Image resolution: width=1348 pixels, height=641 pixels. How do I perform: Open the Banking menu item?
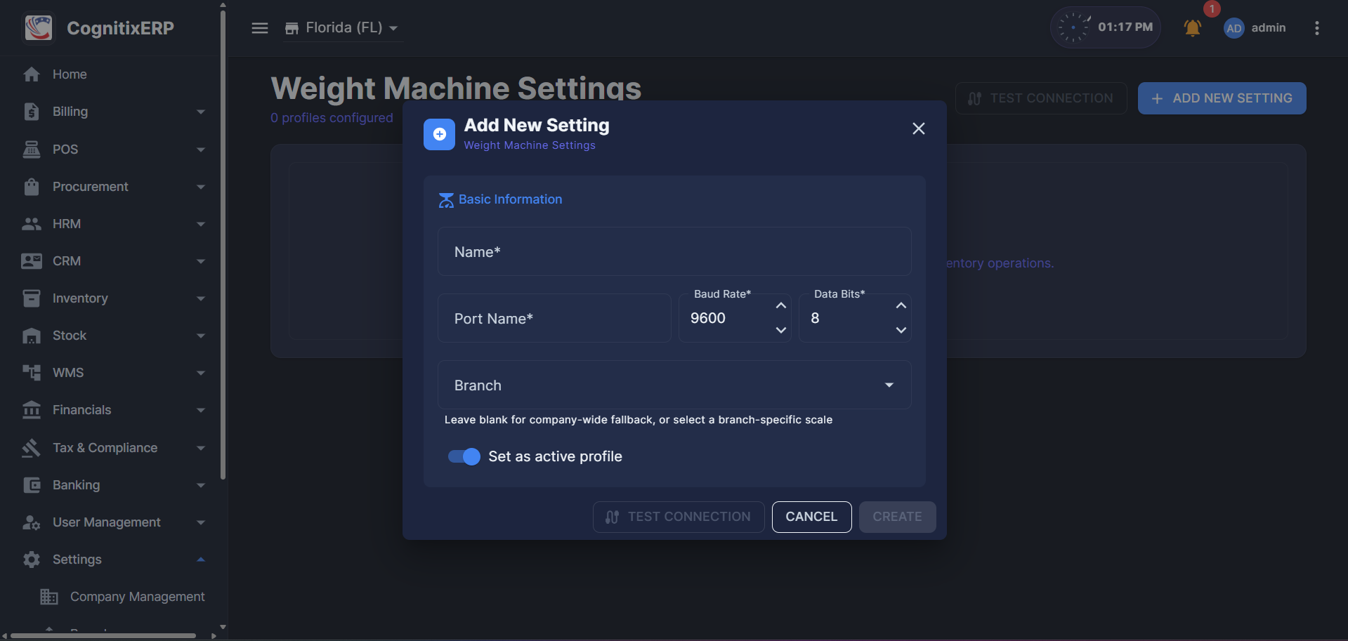(x=112, y=485)
